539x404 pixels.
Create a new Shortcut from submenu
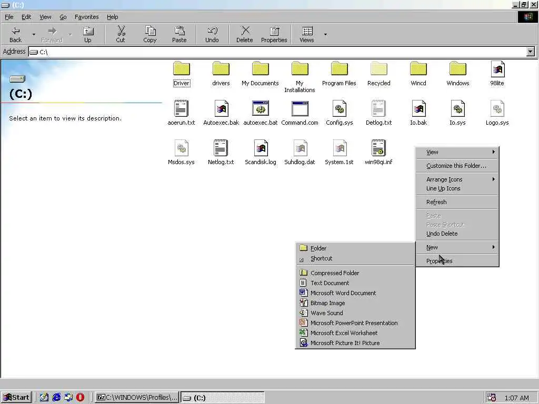click(355, 258)
